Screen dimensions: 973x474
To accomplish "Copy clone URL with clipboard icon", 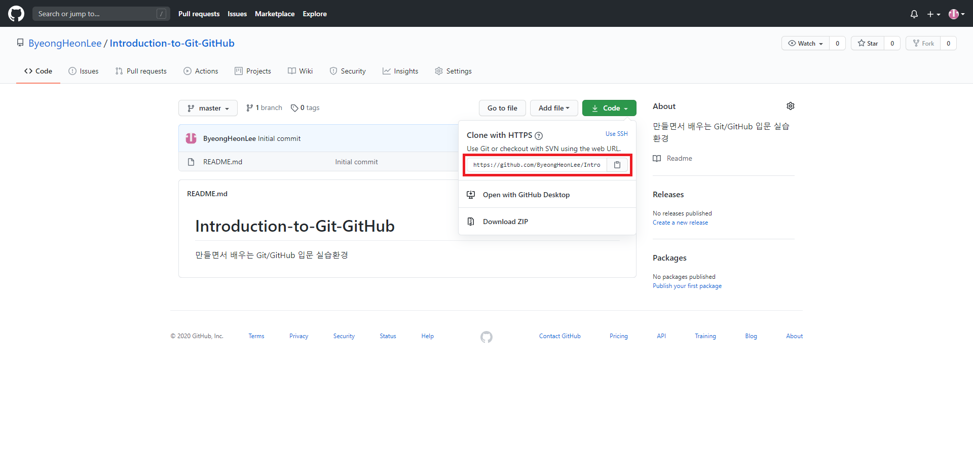I will pos(617,165).
